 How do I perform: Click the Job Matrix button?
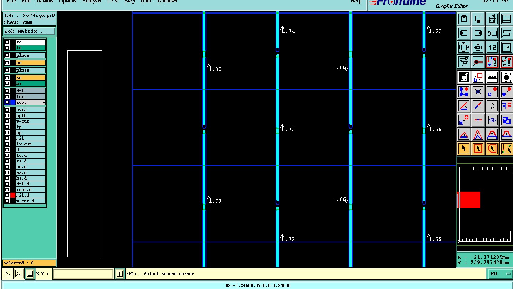(x=29, y=31)
